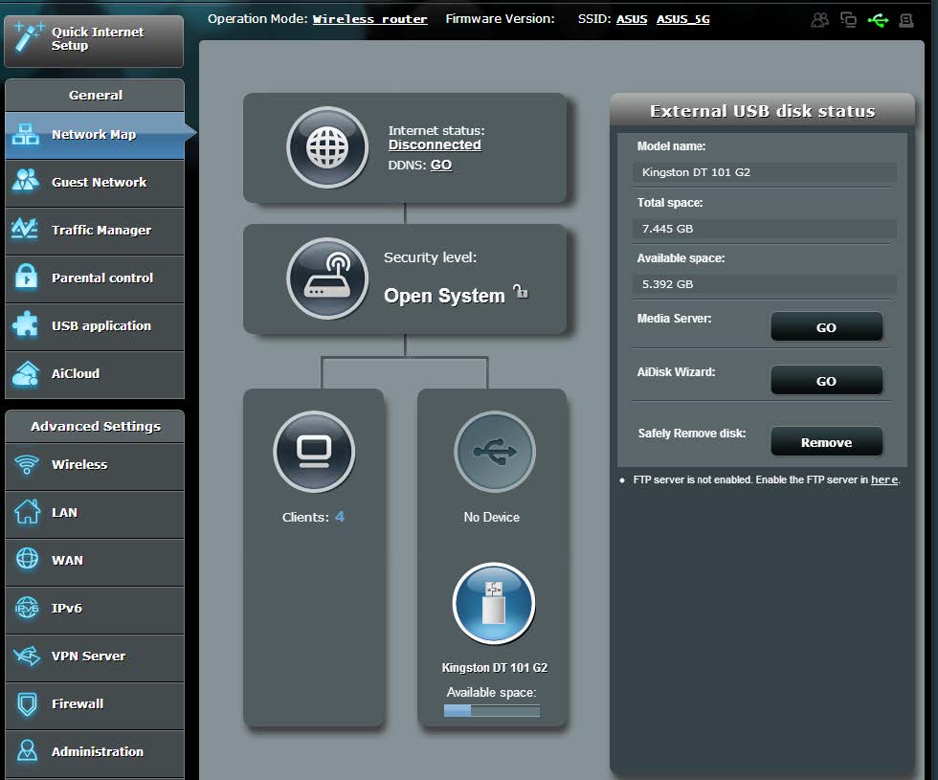This screenshot has height=780, width=938.
Task: Open the guest network users header icon
Action: pyautogui.click(x=819, y=20)
